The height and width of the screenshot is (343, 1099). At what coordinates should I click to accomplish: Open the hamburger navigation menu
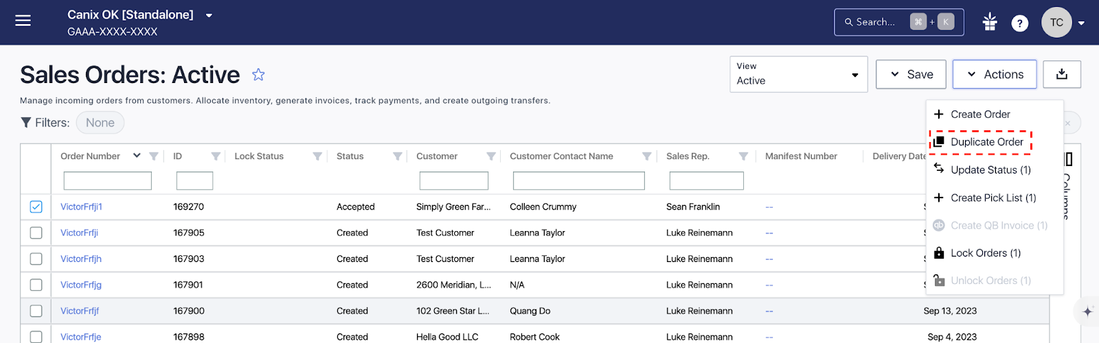[23, 21]
